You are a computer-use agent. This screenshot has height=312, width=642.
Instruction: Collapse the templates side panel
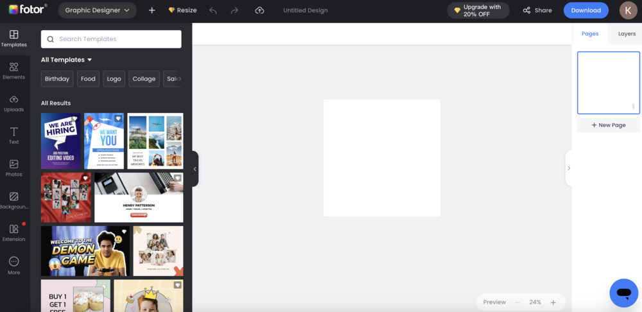pyautogui.click(x=195, y=169)
